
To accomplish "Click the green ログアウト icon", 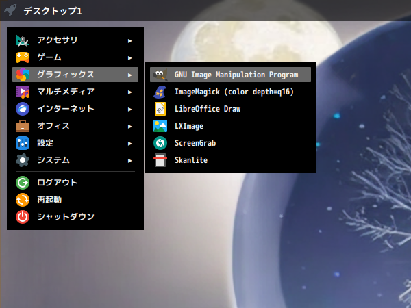I will 23,183.
